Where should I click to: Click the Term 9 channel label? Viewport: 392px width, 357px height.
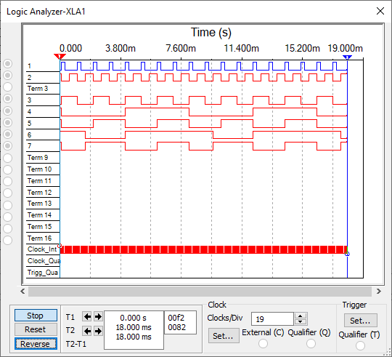click(x=38, y=158)
